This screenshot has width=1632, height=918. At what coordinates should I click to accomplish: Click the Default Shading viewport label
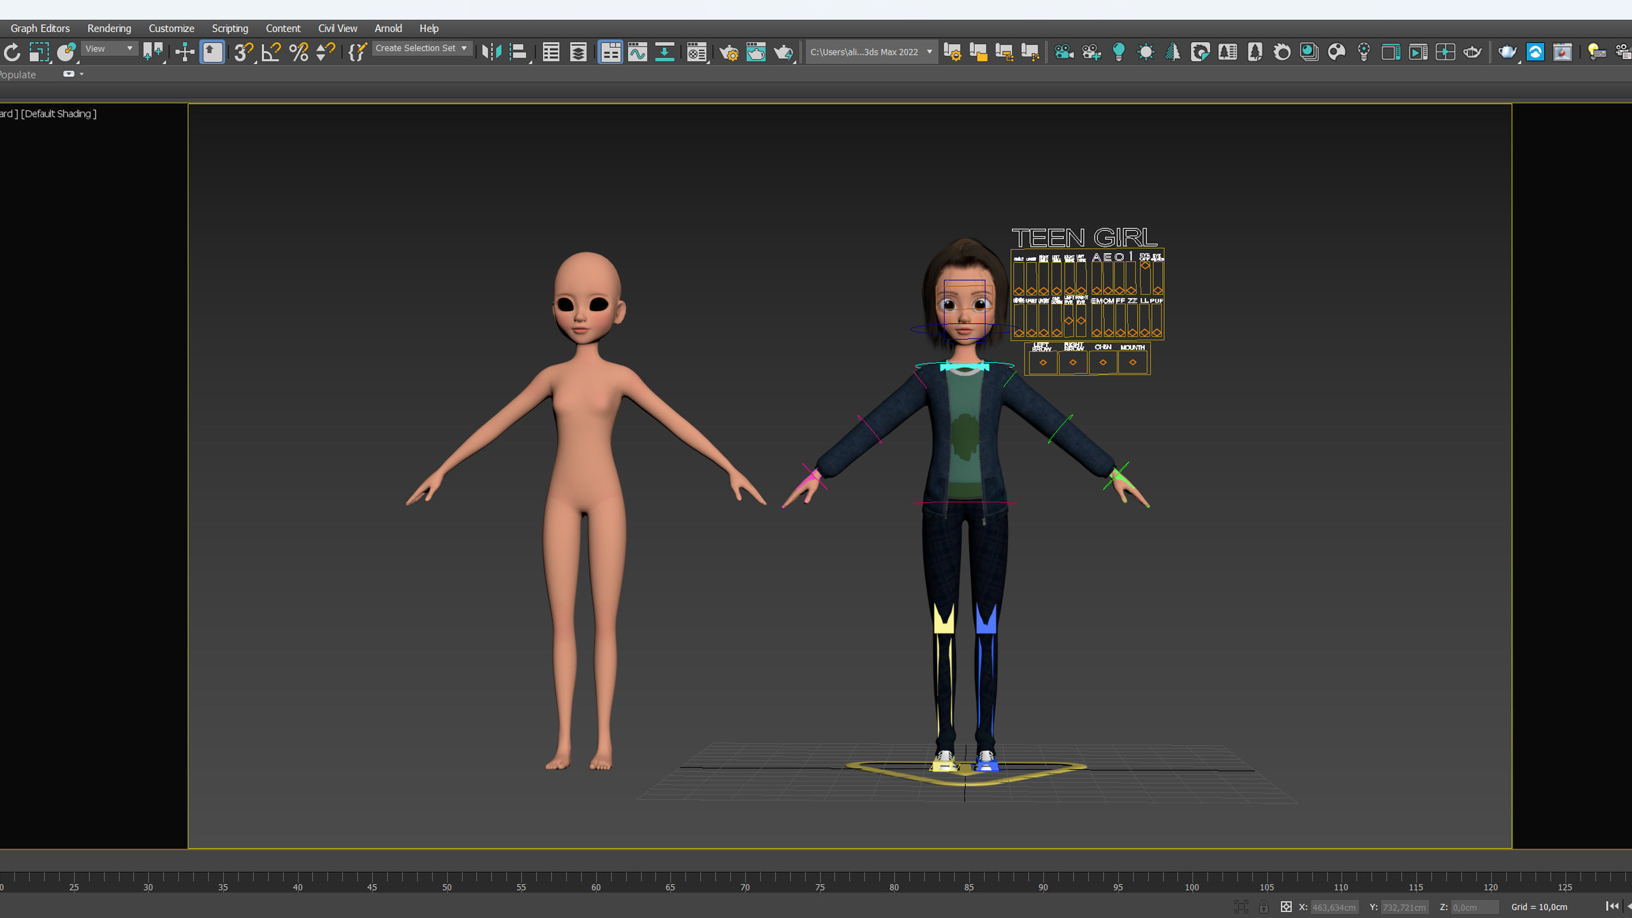pos(59,113)
